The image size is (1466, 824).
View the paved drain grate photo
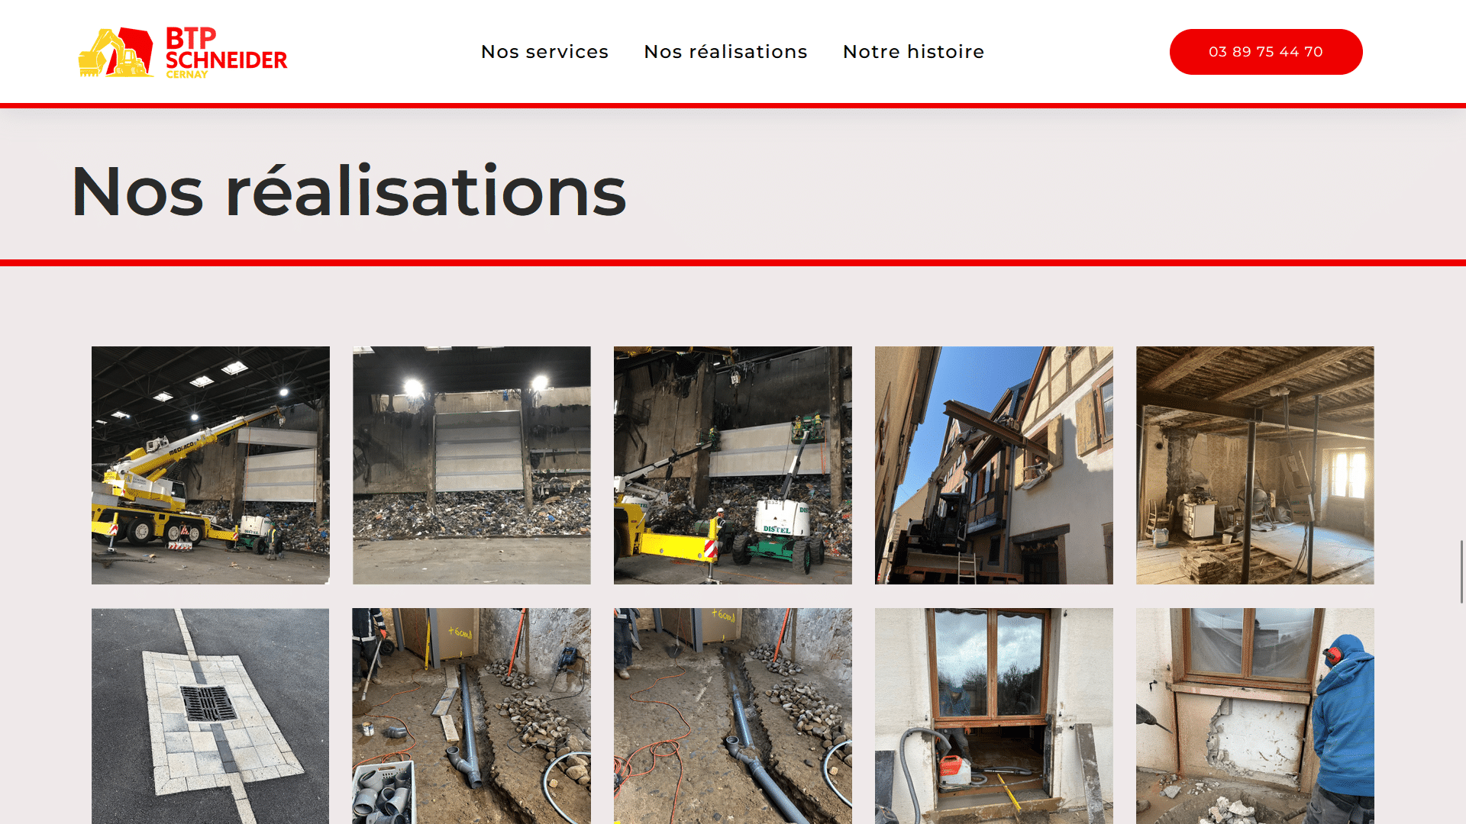(211, 716)
